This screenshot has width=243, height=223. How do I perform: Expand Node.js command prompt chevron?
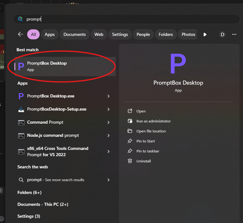point(108,136)
